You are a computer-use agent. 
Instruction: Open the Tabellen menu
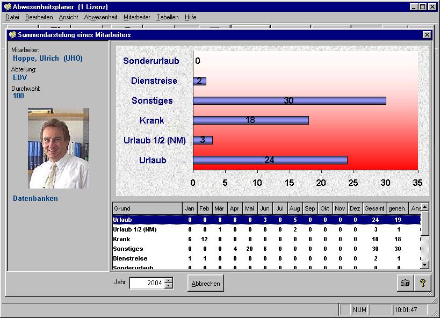(x=168, y=17)
